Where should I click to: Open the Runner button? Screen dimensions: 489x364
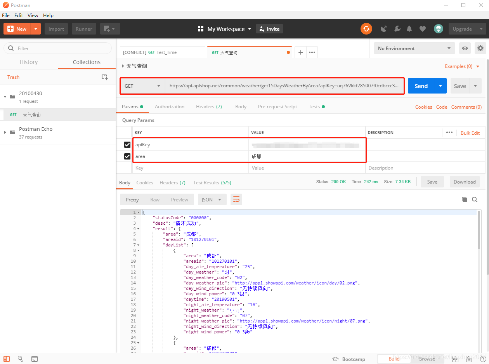[84, 29]
